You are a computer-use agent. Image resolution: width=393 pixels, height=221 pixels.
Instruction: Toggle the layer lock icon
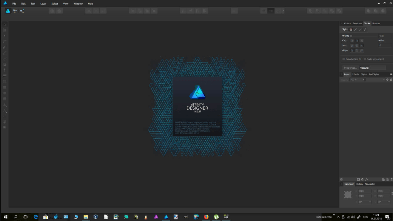(x=391, y=80)
